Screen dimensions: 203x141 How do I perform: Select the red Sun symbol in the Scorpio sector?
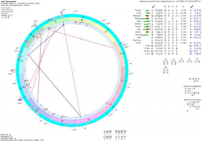27,88
